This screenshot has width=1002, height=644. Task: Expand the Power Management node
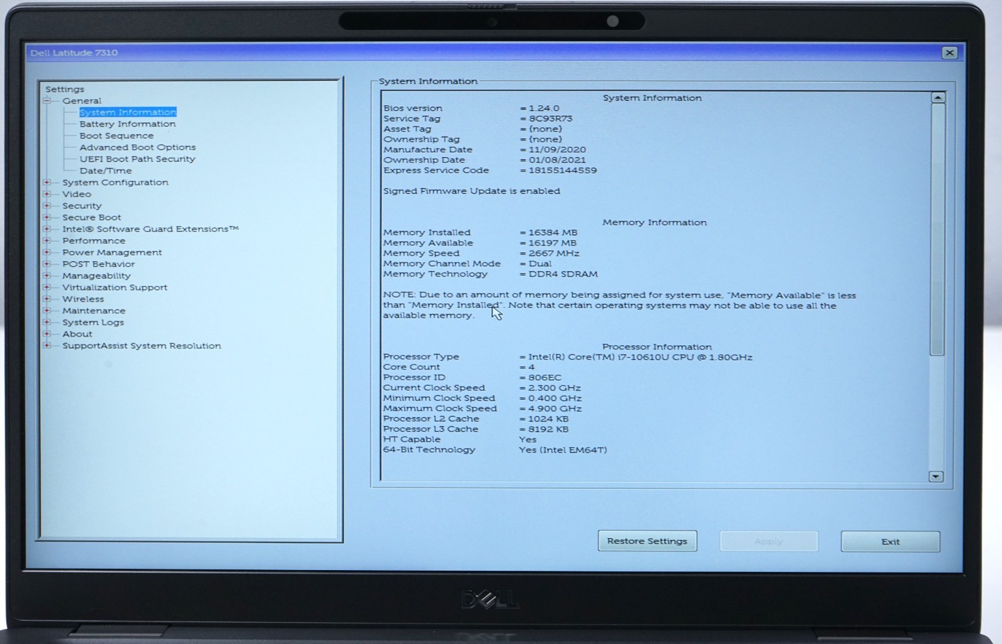(47, 252)
